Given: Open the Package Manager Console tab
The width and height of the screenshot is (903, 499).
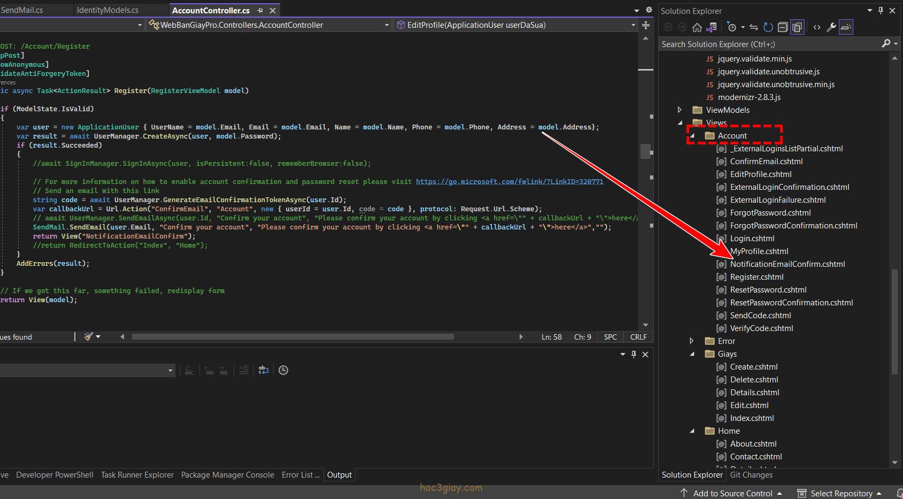Looking at the screenshot, I should pos(227,475).
